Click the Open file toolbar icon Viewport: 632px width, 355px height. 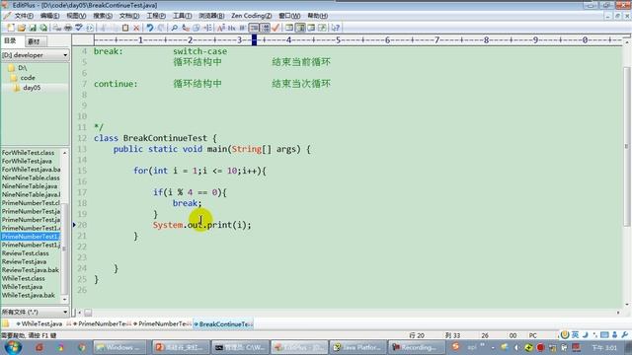(22, 28)
